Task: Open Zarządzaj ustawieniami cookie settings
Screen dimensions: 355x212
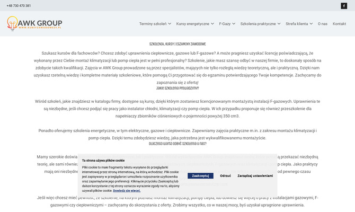Action: [x=255, y=176]
